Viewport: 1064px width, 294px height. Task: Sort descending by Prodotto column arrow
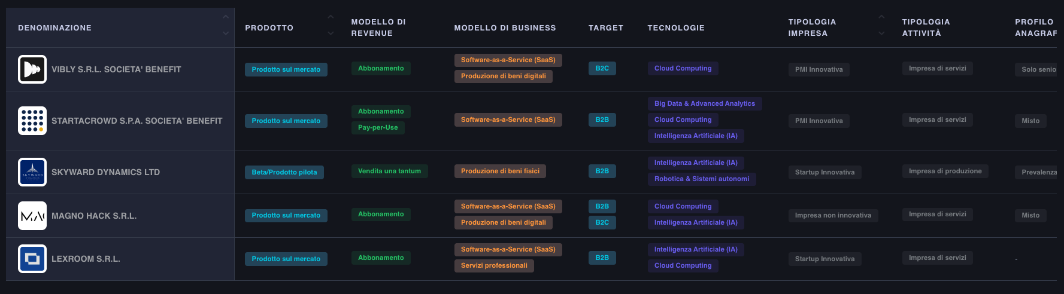[331, 33]
